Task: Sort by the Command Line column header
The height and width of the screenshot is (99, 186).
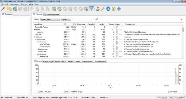Action: pos(130,24)
